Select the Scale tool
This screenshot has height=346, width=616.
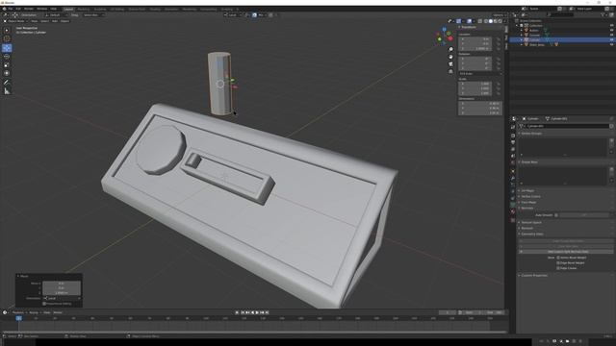pyautogui.click(x=7, y=64)
